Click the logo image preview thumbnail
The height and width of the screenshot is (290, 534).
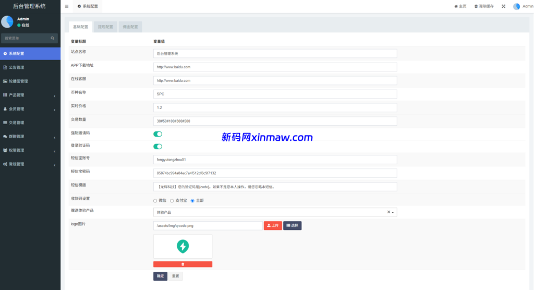pyautogui.click(x=183, y=246)
